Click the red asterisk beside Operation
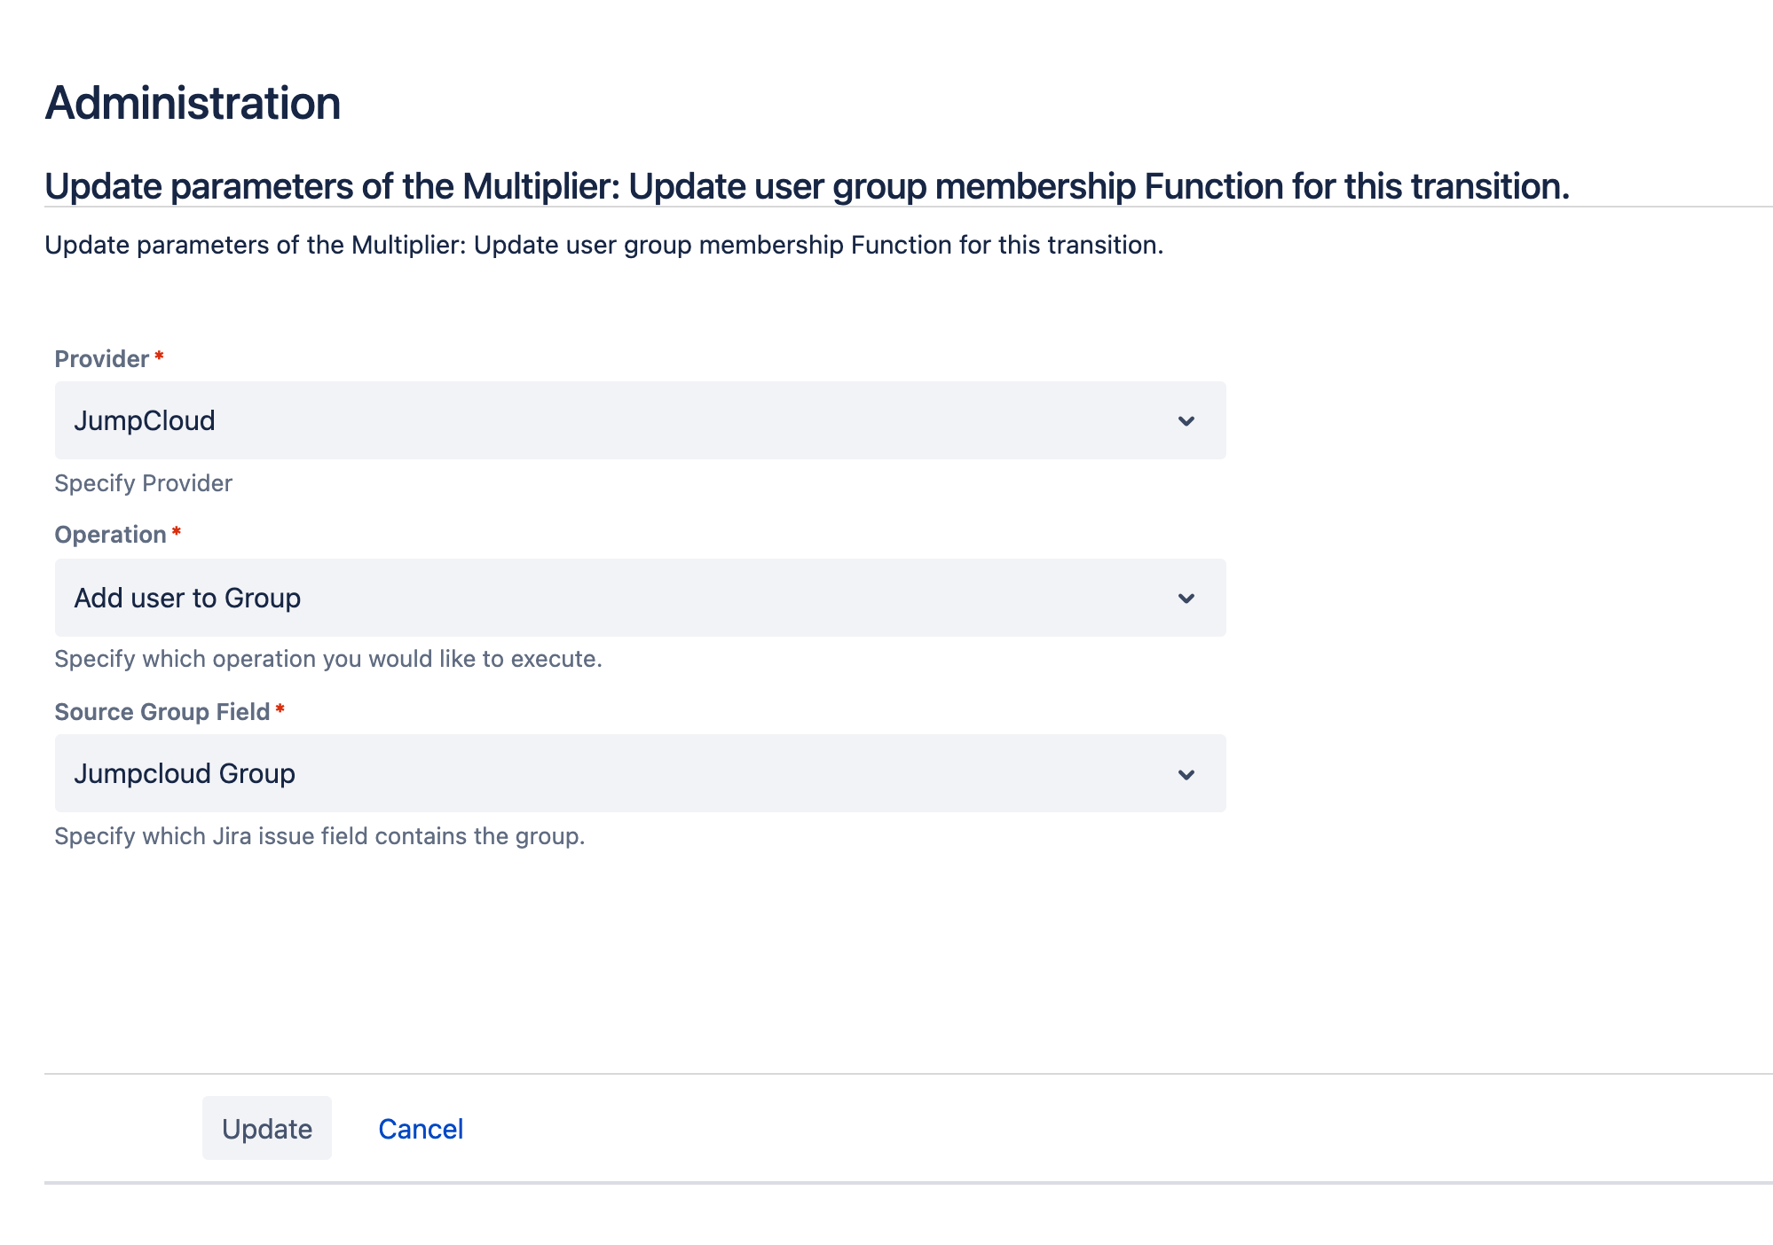The height and width of the screenshot is (1245, 1773). [x=177, y=532]
